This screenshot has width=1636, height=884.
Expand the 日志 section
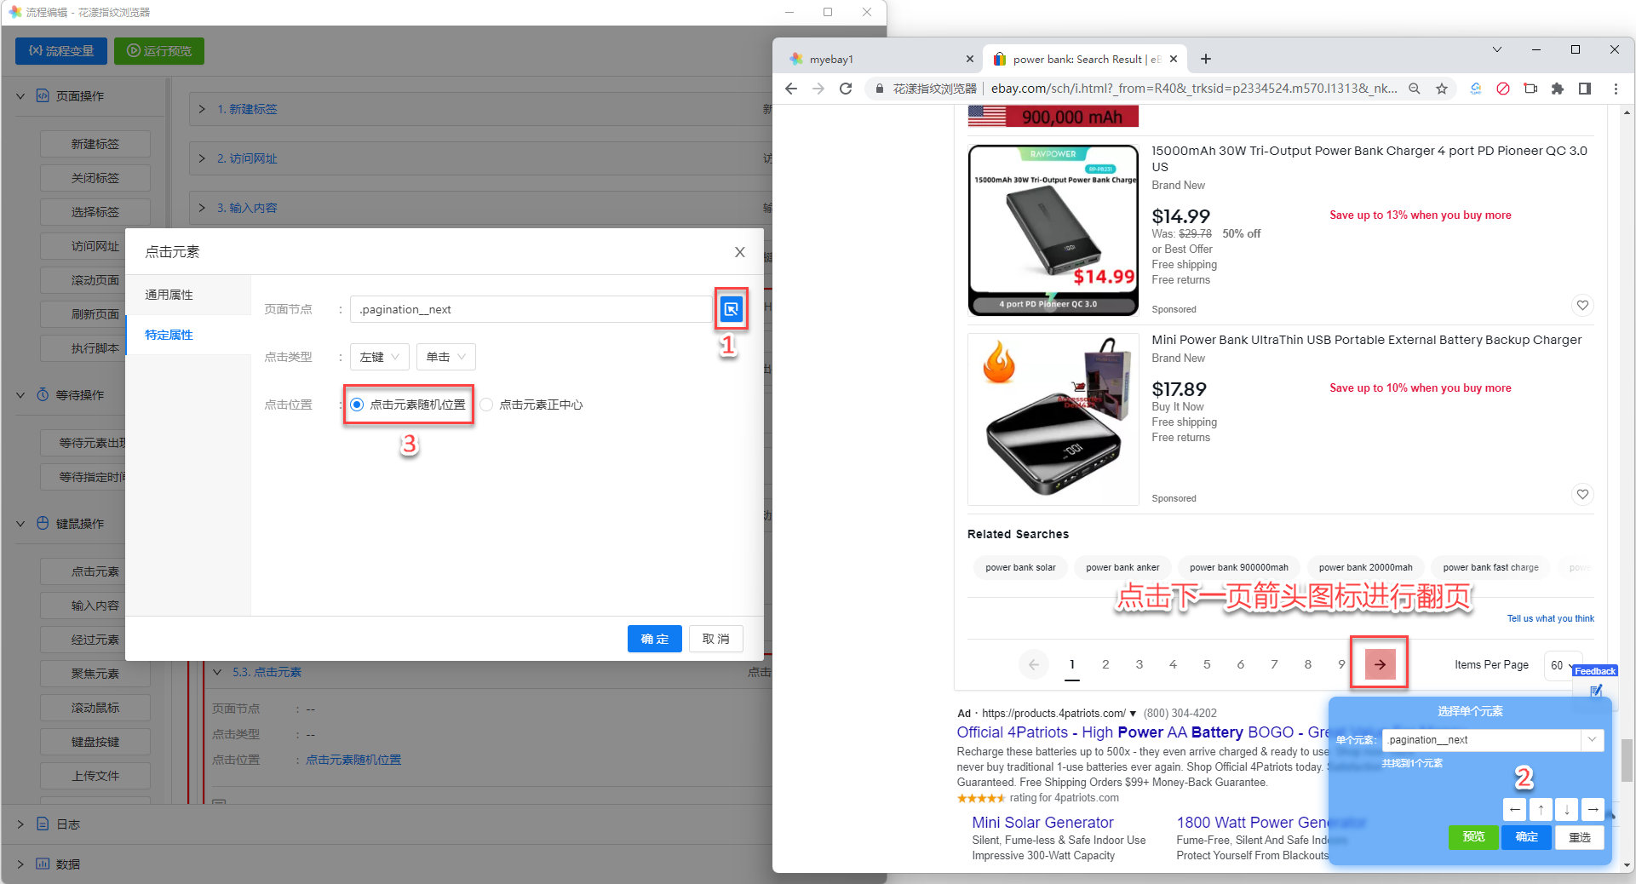[x=20, y=824]
